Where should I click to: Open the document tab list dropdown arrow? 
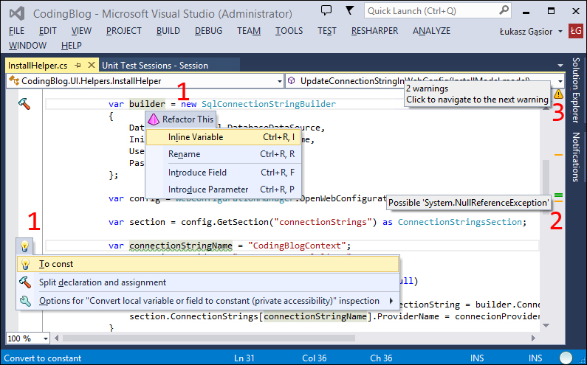pos(560,66)
